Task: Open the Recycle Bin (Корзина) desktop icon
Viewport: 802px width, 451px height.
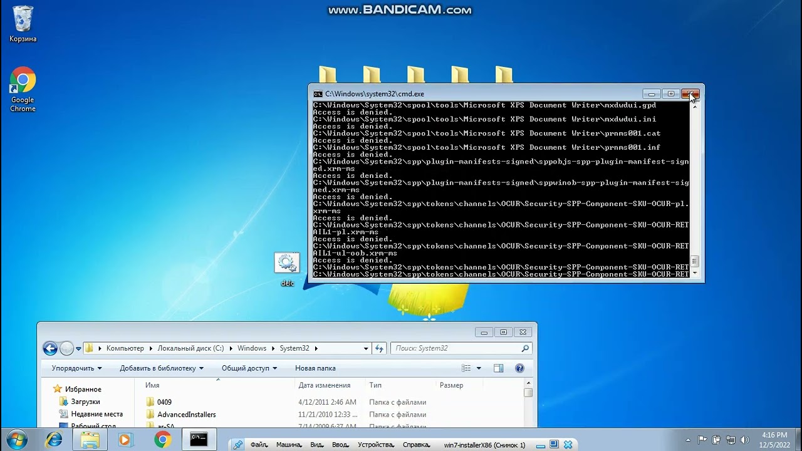Action: pyautogui.click(x=23, y=24)
